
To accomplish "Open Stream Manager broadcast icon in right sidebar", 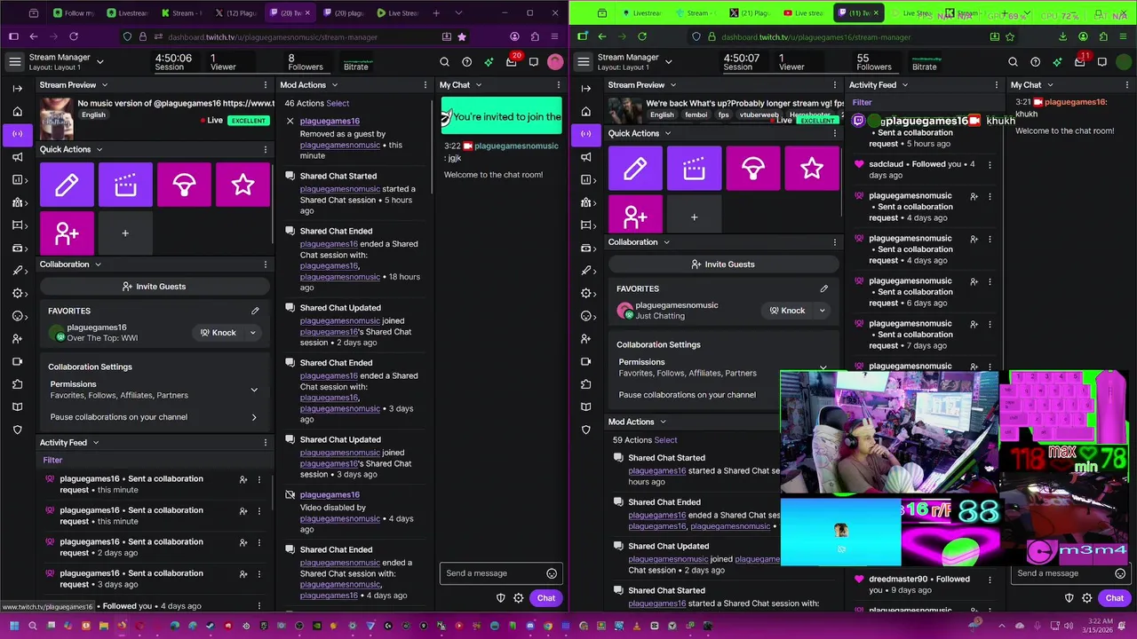I will [585, 134].
